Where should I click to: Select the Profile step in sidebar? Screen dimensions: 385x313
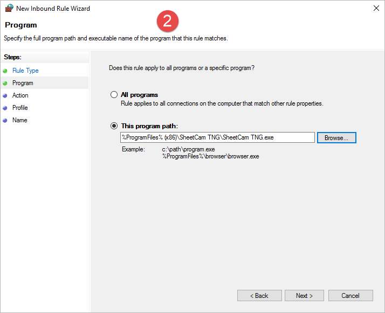[x=20, y=108]
